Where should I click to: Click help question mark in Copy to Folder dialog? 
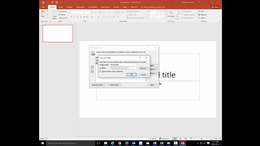[x=140, y=58]
